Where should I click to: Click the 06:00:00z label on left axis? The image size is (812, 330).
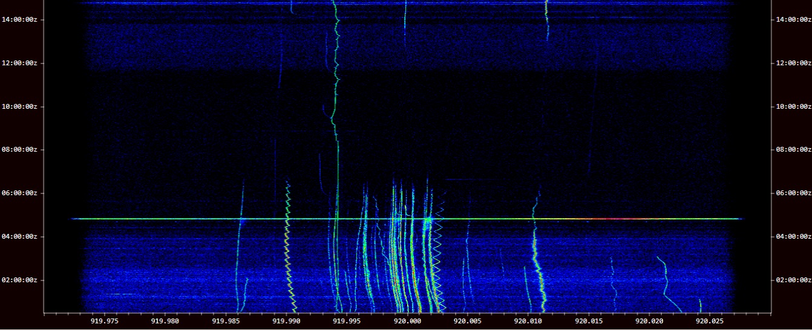(19, 193)
